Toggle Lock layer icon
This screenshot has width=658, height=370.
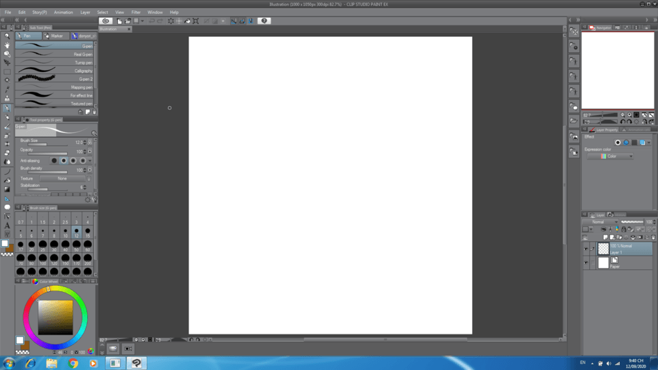point(624,230)
